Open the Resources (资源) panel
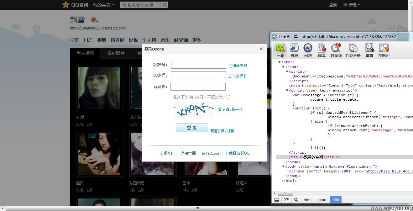Image resolution: width=413 pixels, height=211 pixels. (x=294, y=50)
